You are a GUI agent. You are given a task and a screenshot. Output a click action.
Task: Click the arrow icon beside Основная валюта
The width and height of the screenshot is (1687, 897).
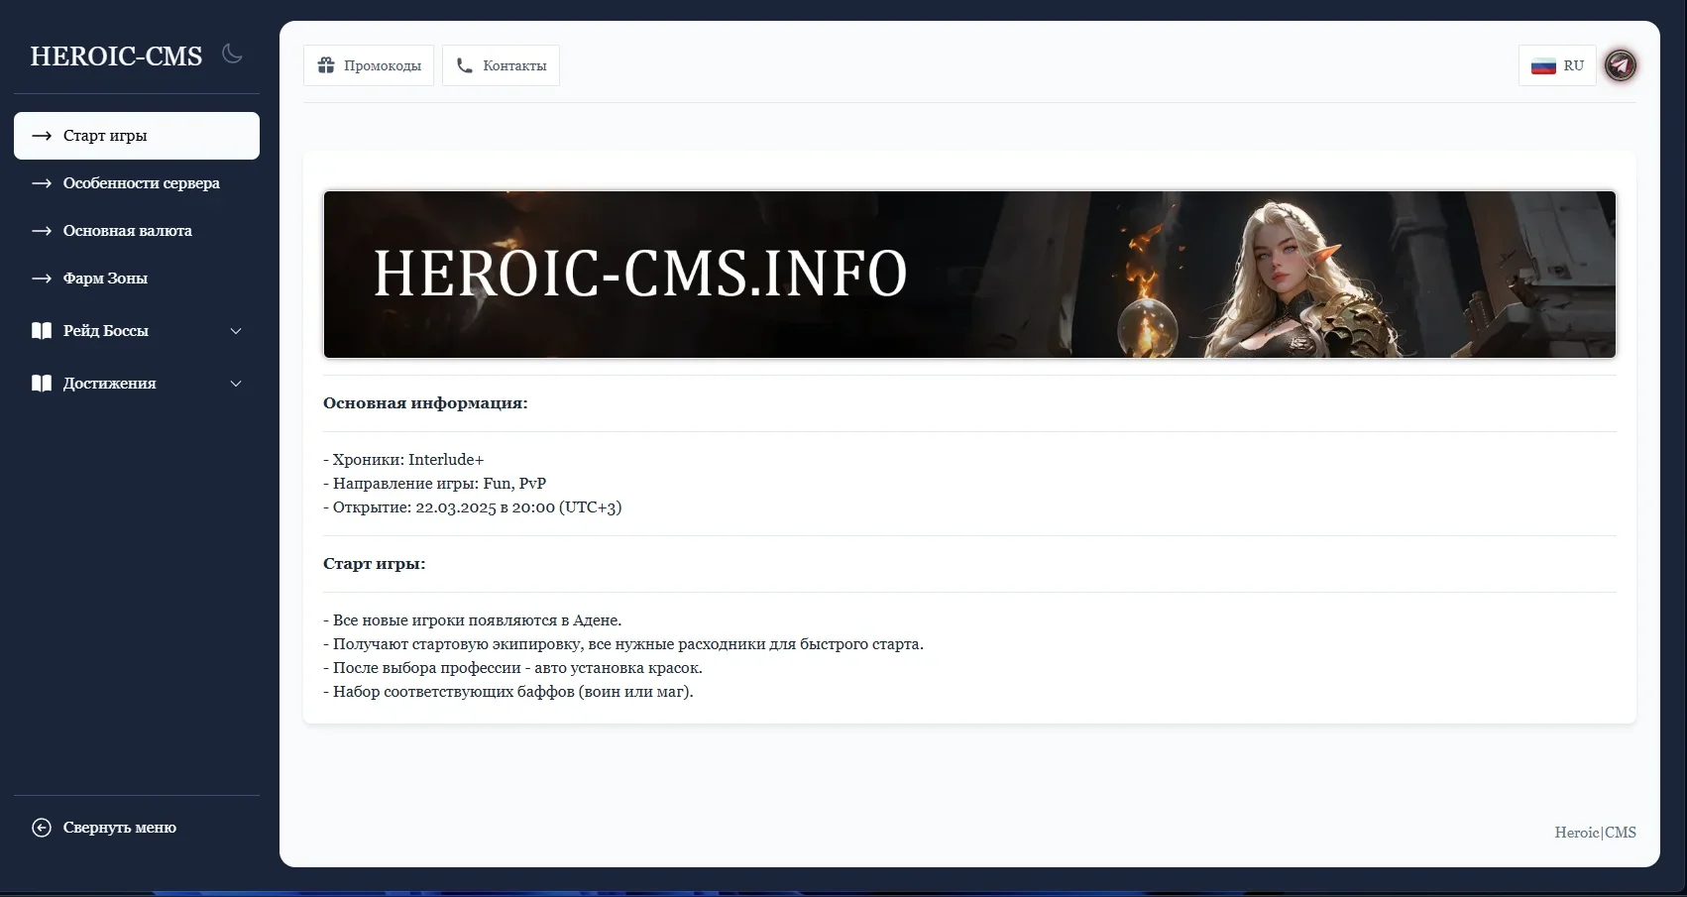pos(42,231)
